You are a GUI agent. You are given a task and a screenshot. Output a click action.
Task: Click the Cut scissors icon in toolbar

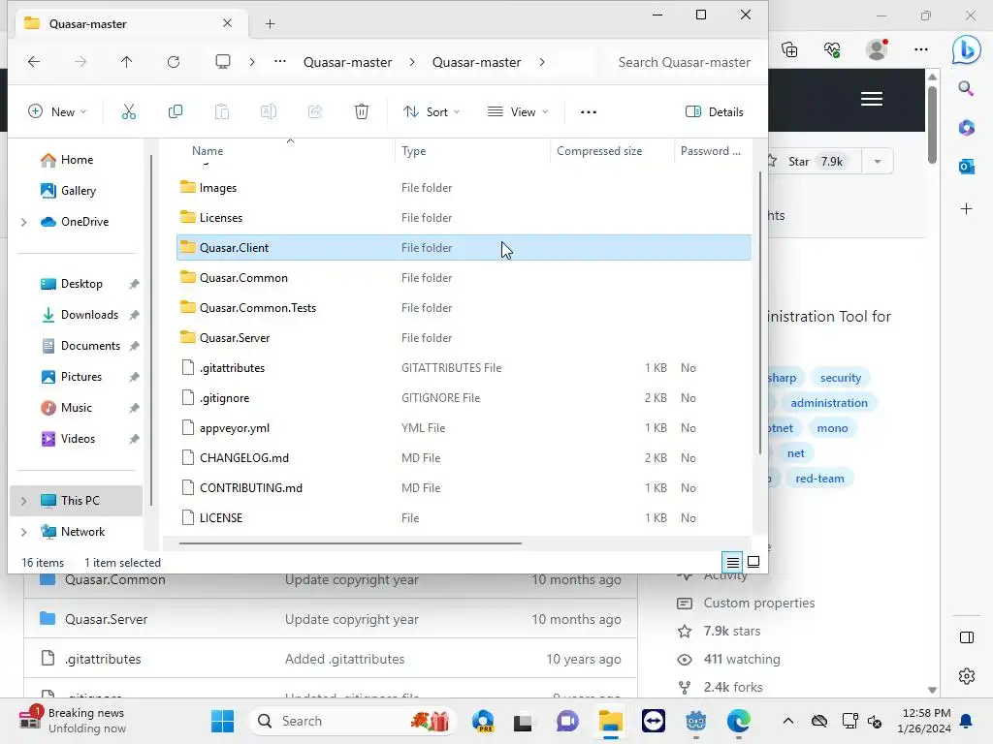point(129,112)
